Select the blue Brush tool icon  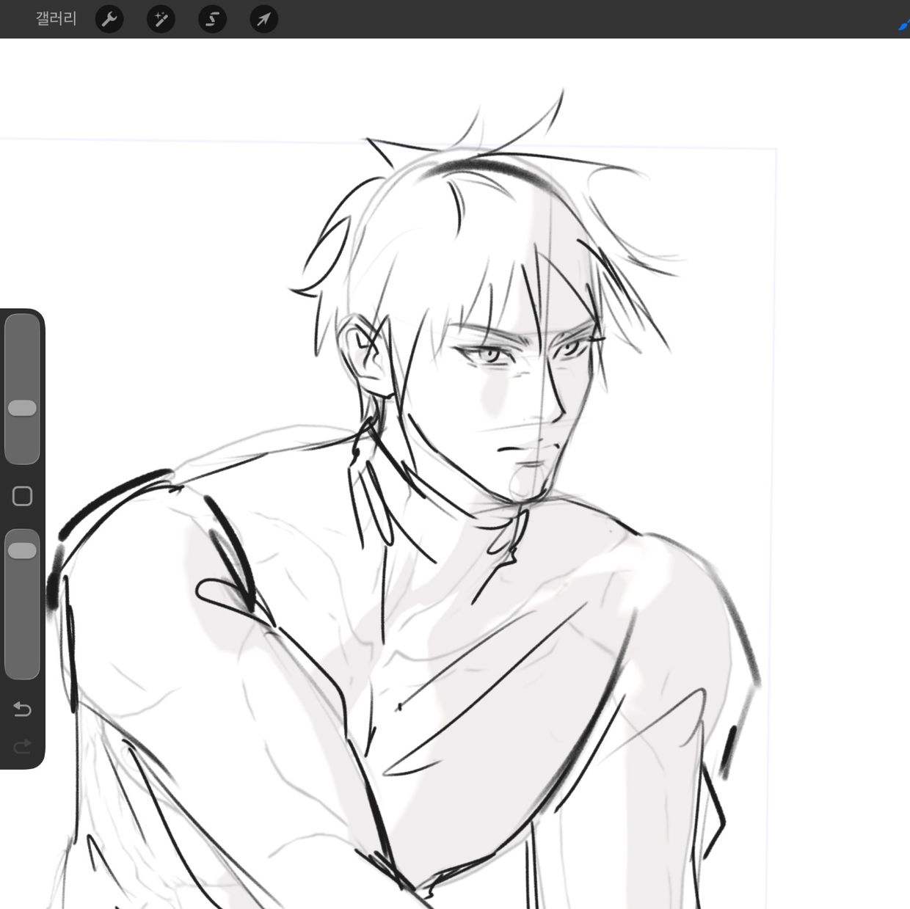coord(904,24)
